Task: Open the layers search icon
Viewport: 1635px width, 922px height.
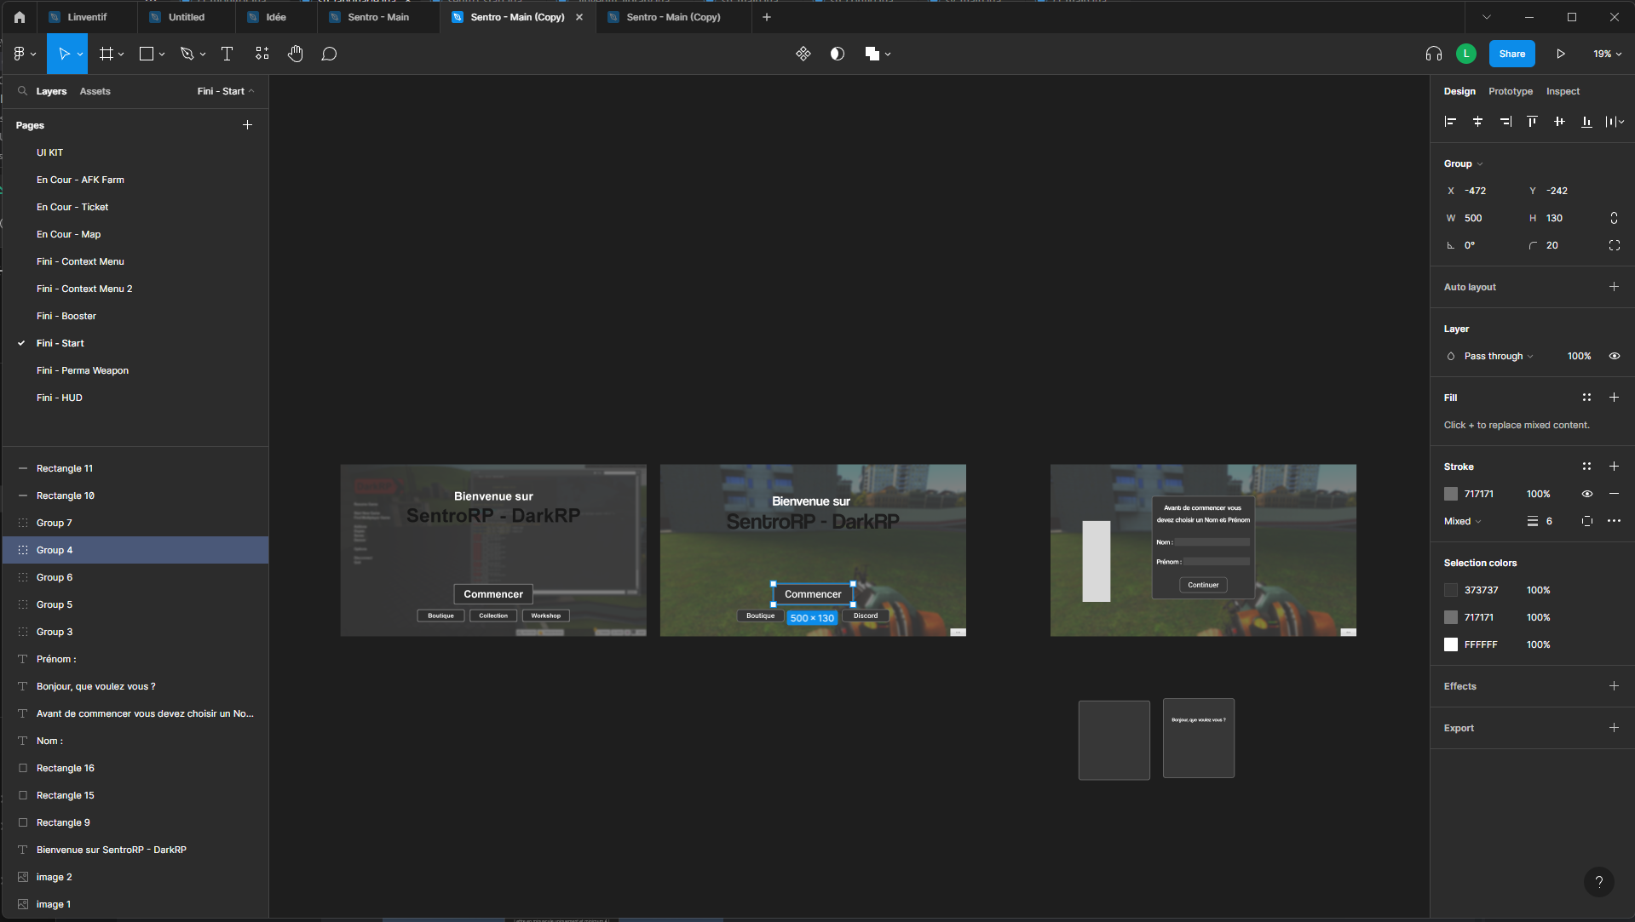Action: pos(23,91)
